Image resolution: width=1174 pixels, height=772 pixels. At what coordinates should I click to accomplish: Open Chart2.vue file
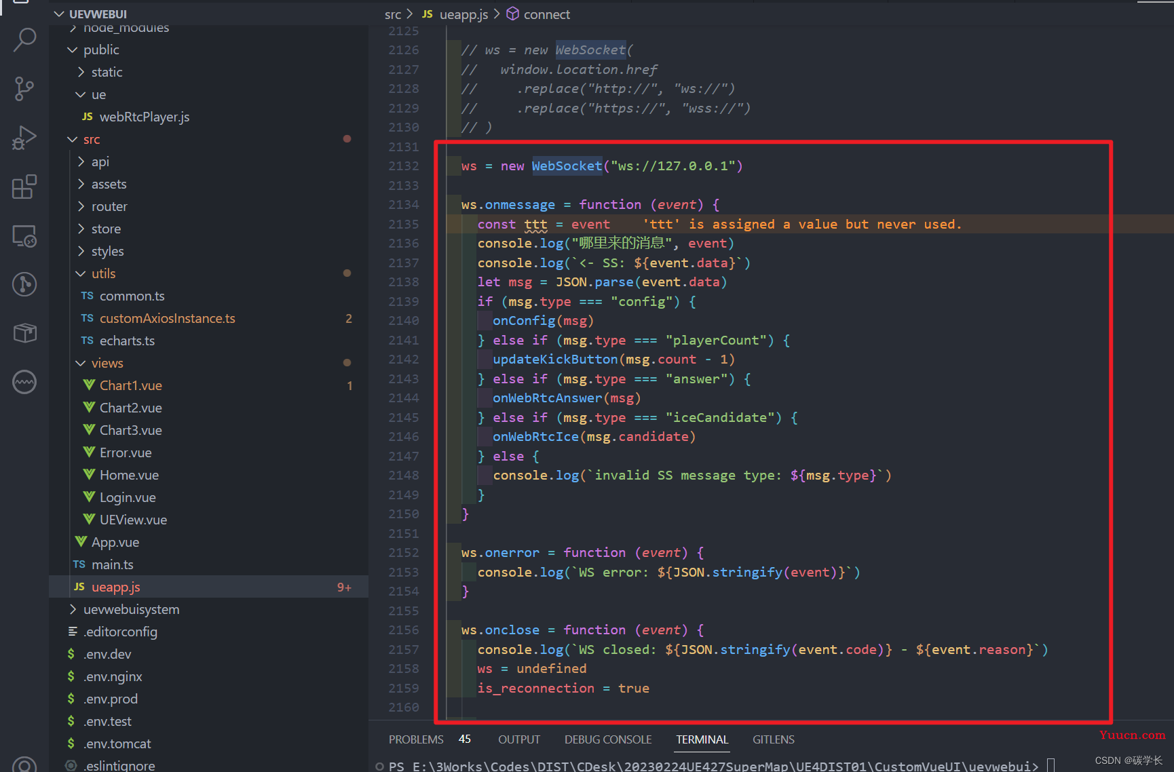[131, 408]
